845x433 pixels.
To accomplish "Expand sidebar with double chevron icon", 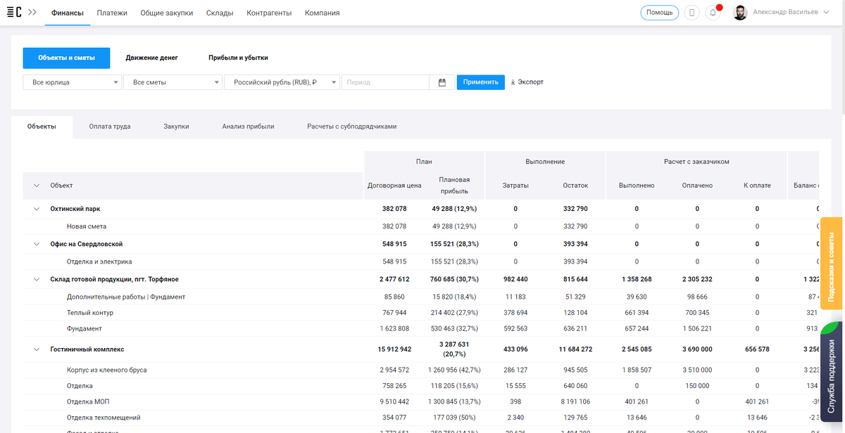I will click(32, 13).
